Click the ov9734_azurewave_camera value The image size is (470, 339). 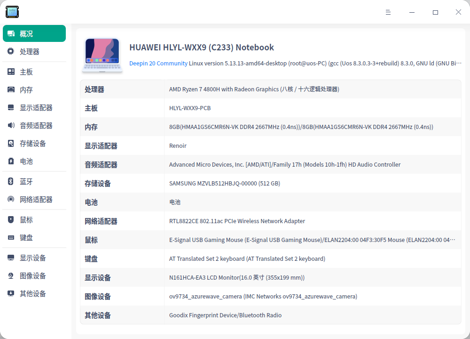pos(263,296)
